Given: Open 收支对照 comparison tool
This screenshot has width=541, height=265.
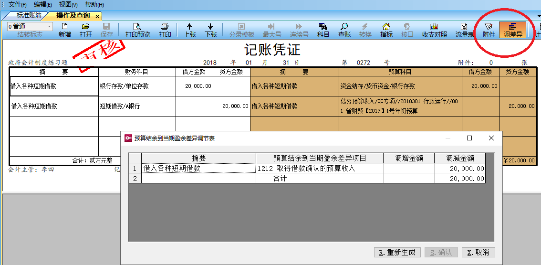Looking at the screenshot, I should click(434, 30).
